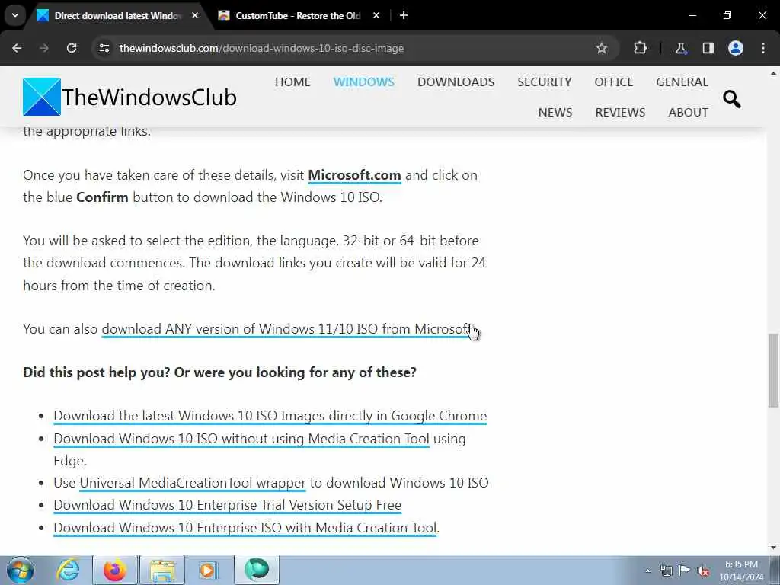
Task: Click the scrollbar down arrow
Action: click(x=773, y=548)
